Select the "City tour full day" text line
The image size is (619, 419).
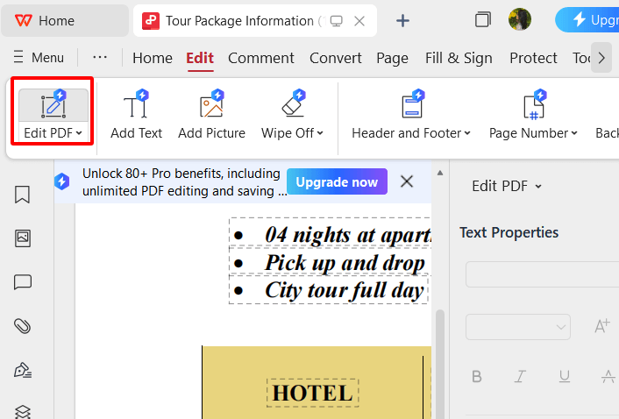point(329,290)
